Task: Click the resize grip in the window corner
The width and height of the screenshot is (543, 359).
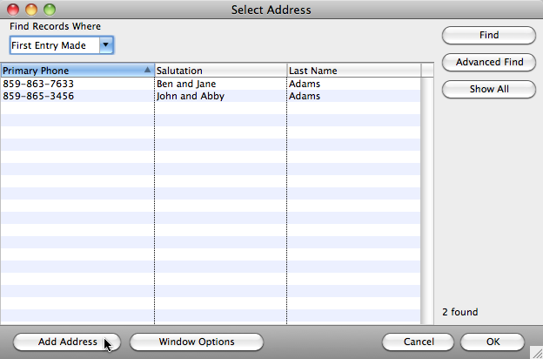Action: pyautogui.click(x=535, y=351)
